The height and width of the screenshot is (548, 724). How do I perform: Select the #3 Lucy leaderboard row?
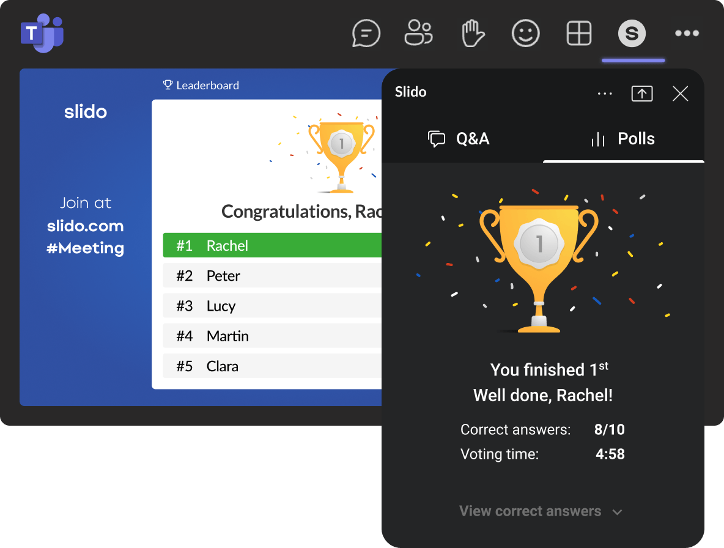[273, 306]
